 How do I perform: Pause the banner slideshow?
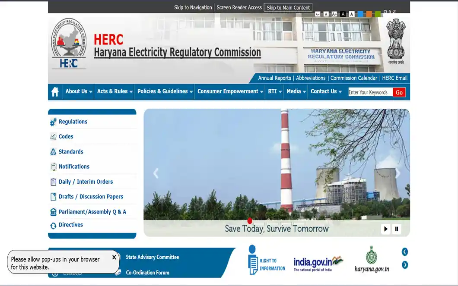tap(396, 229)
